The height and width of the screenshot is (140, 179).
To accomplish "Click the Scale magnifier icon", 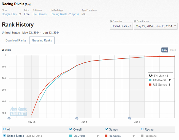I will coord(3,50).
